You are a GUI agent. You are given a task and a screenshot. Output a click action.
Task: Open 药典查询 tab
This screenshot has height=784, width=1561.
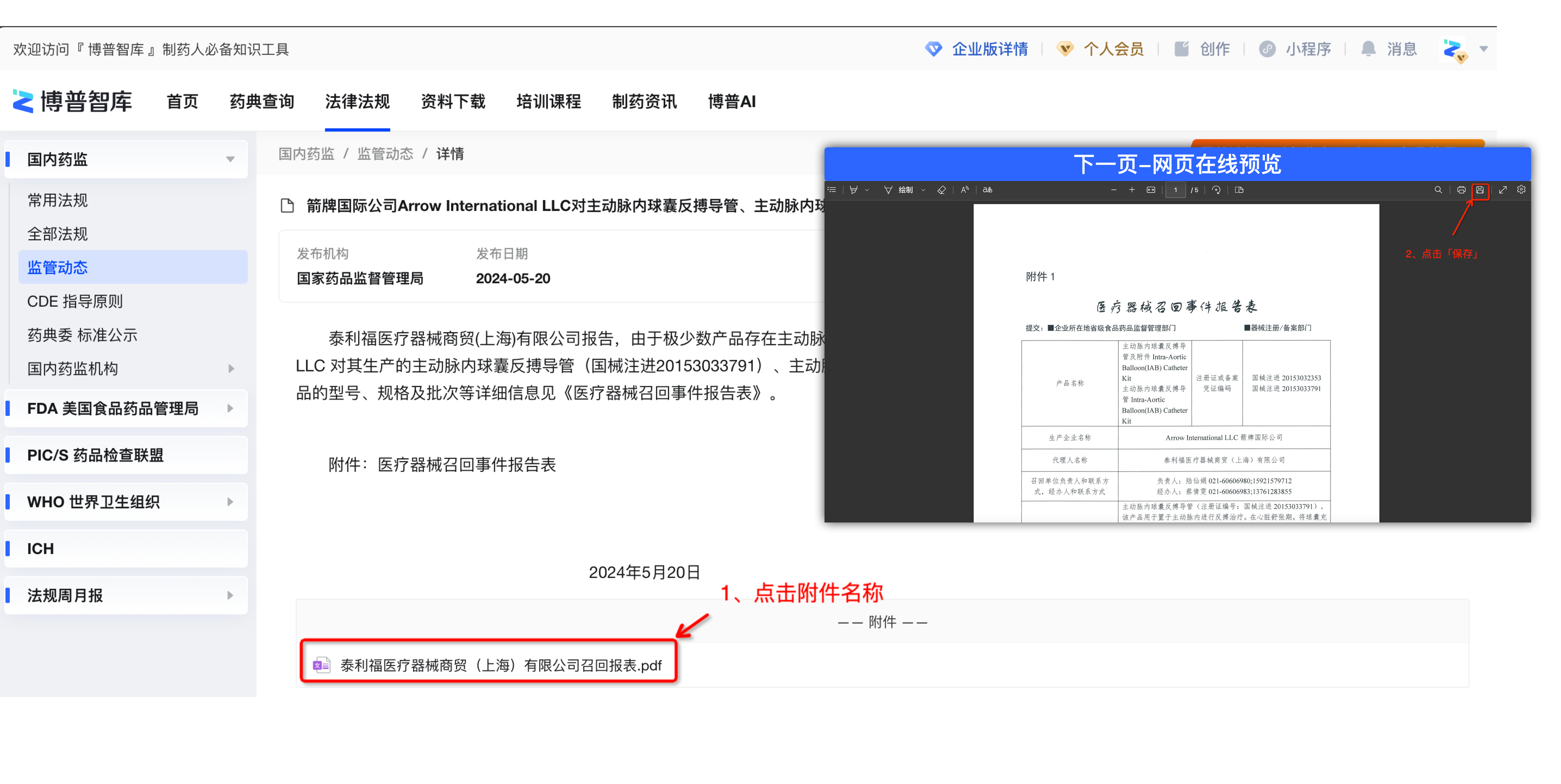(262, 101)
